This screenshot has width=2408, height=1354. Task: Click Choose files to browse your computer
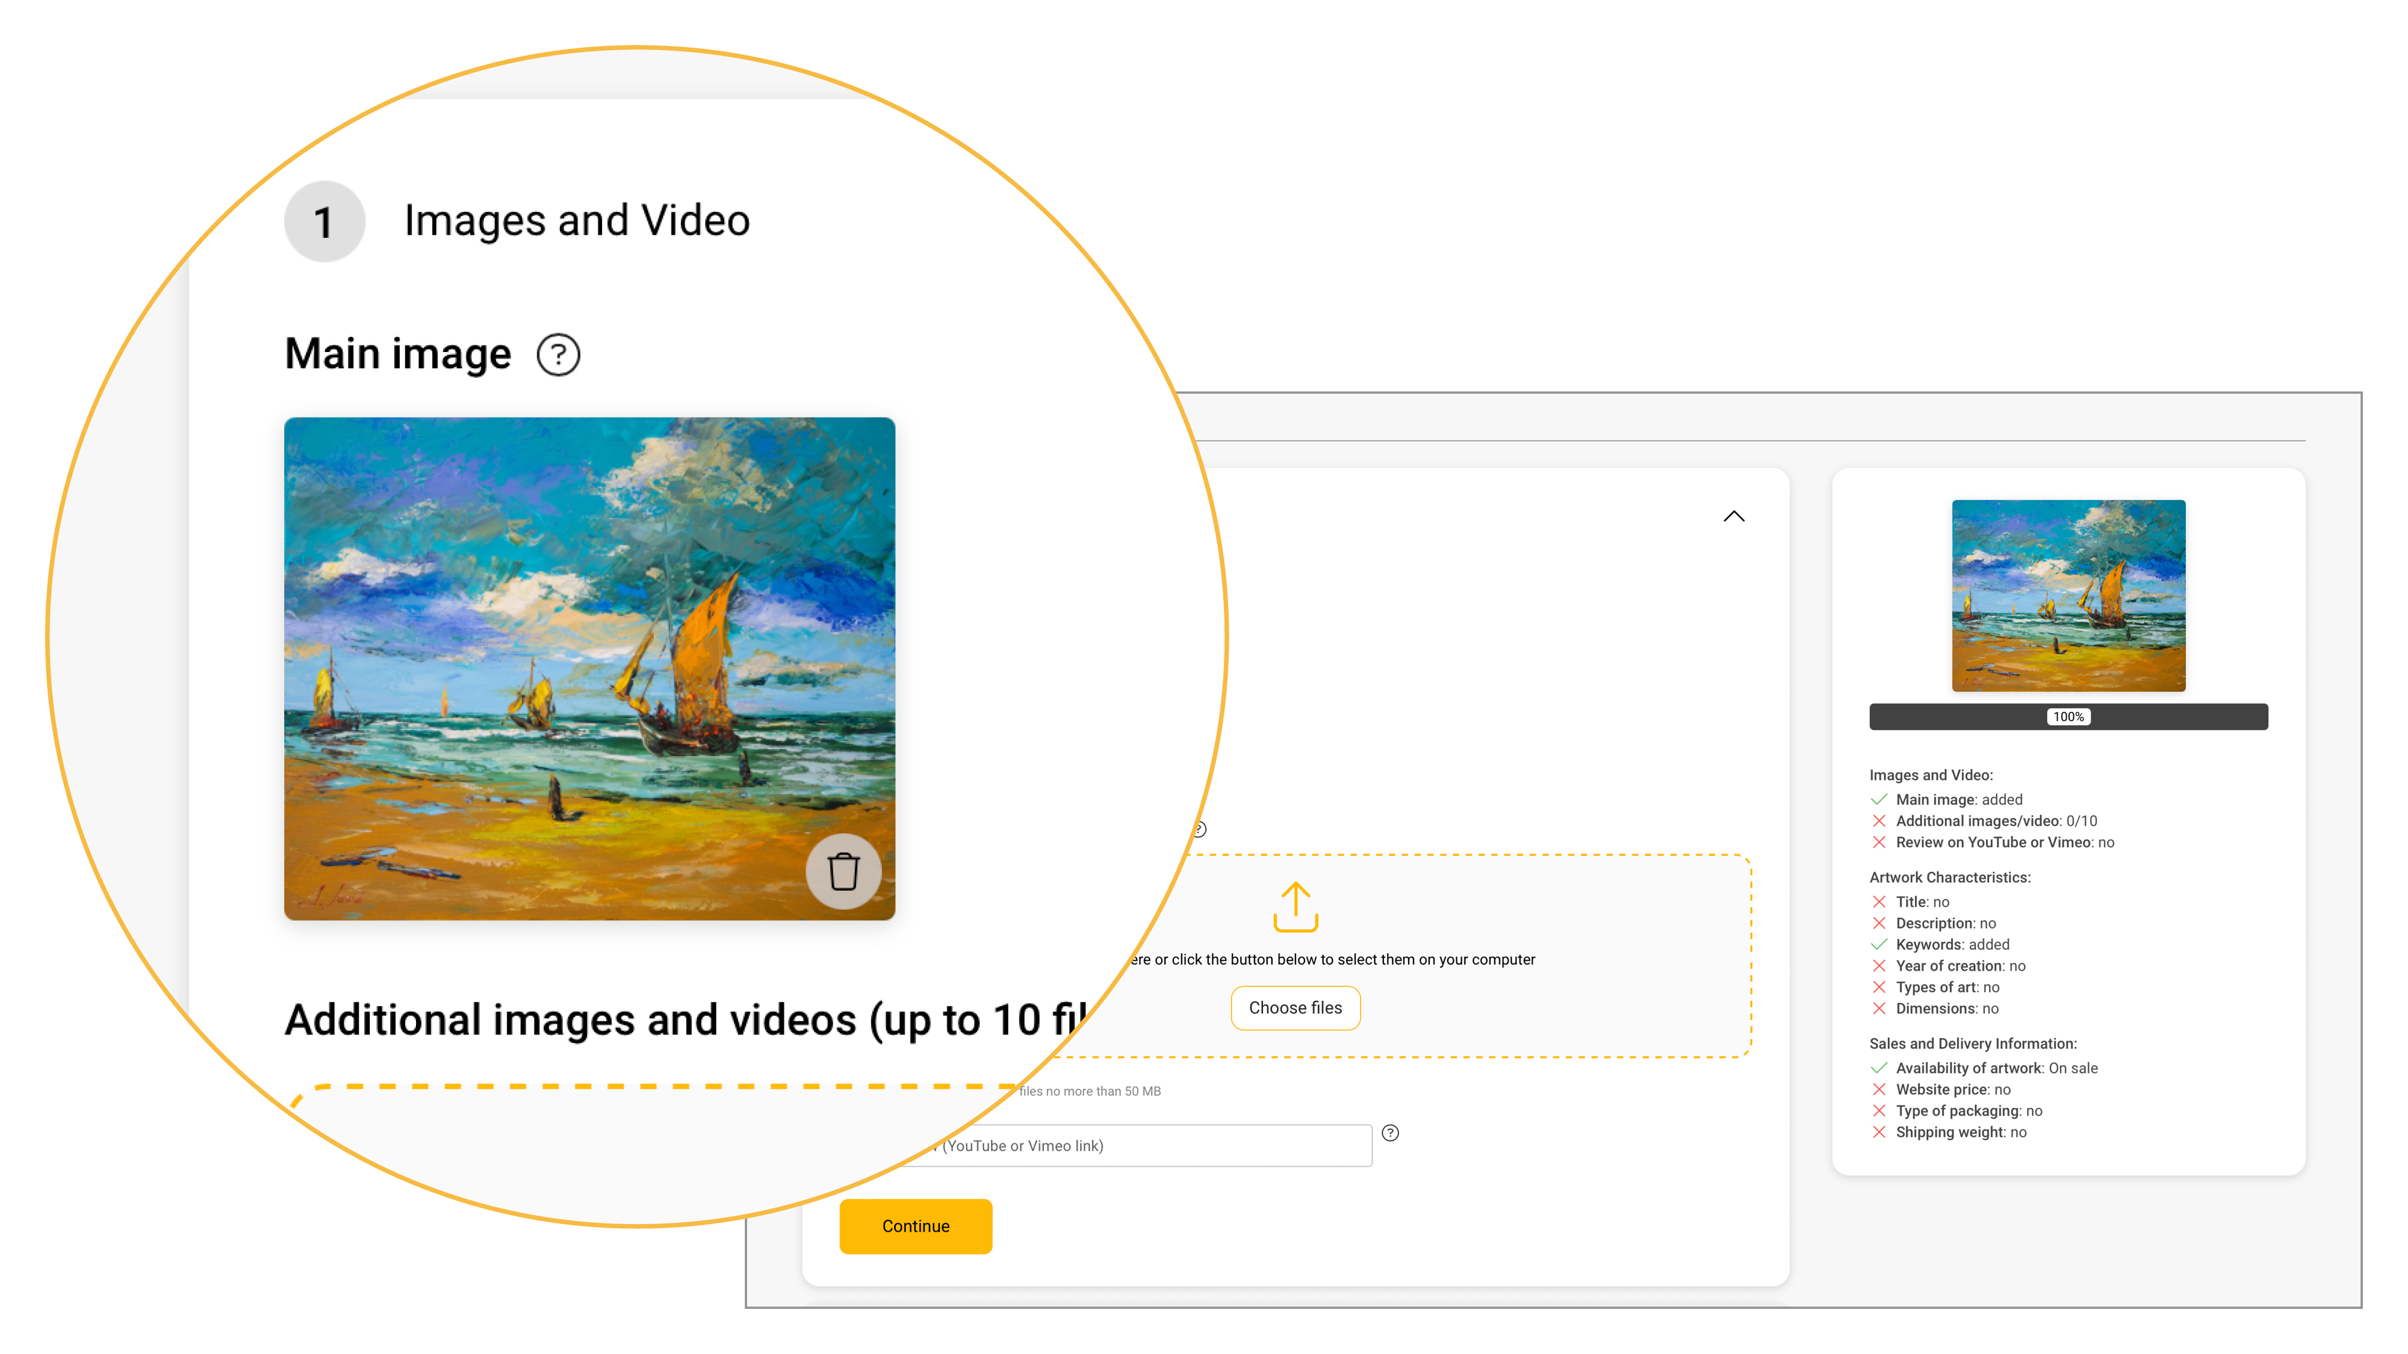coord(1296,1008)
